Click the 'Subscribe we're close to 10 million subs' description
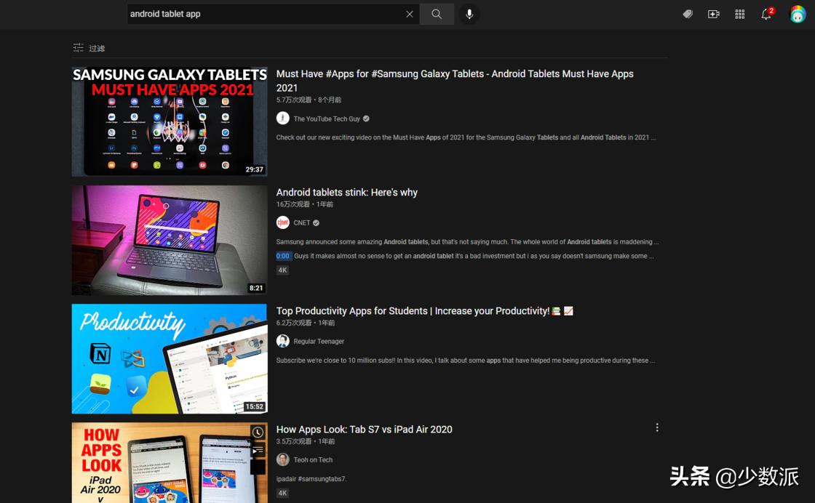This screenshot has width=815, height=503. (x=465, y=361)
